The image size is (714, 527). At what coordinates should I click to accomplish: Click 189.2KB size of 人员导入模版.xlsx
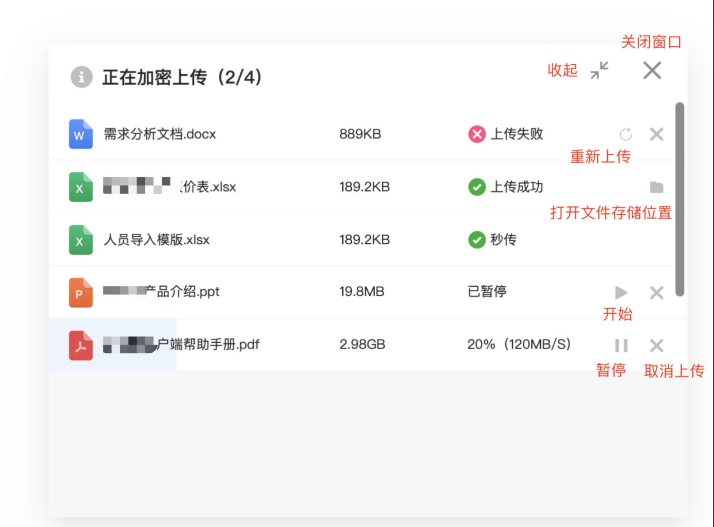coord(365,239)
